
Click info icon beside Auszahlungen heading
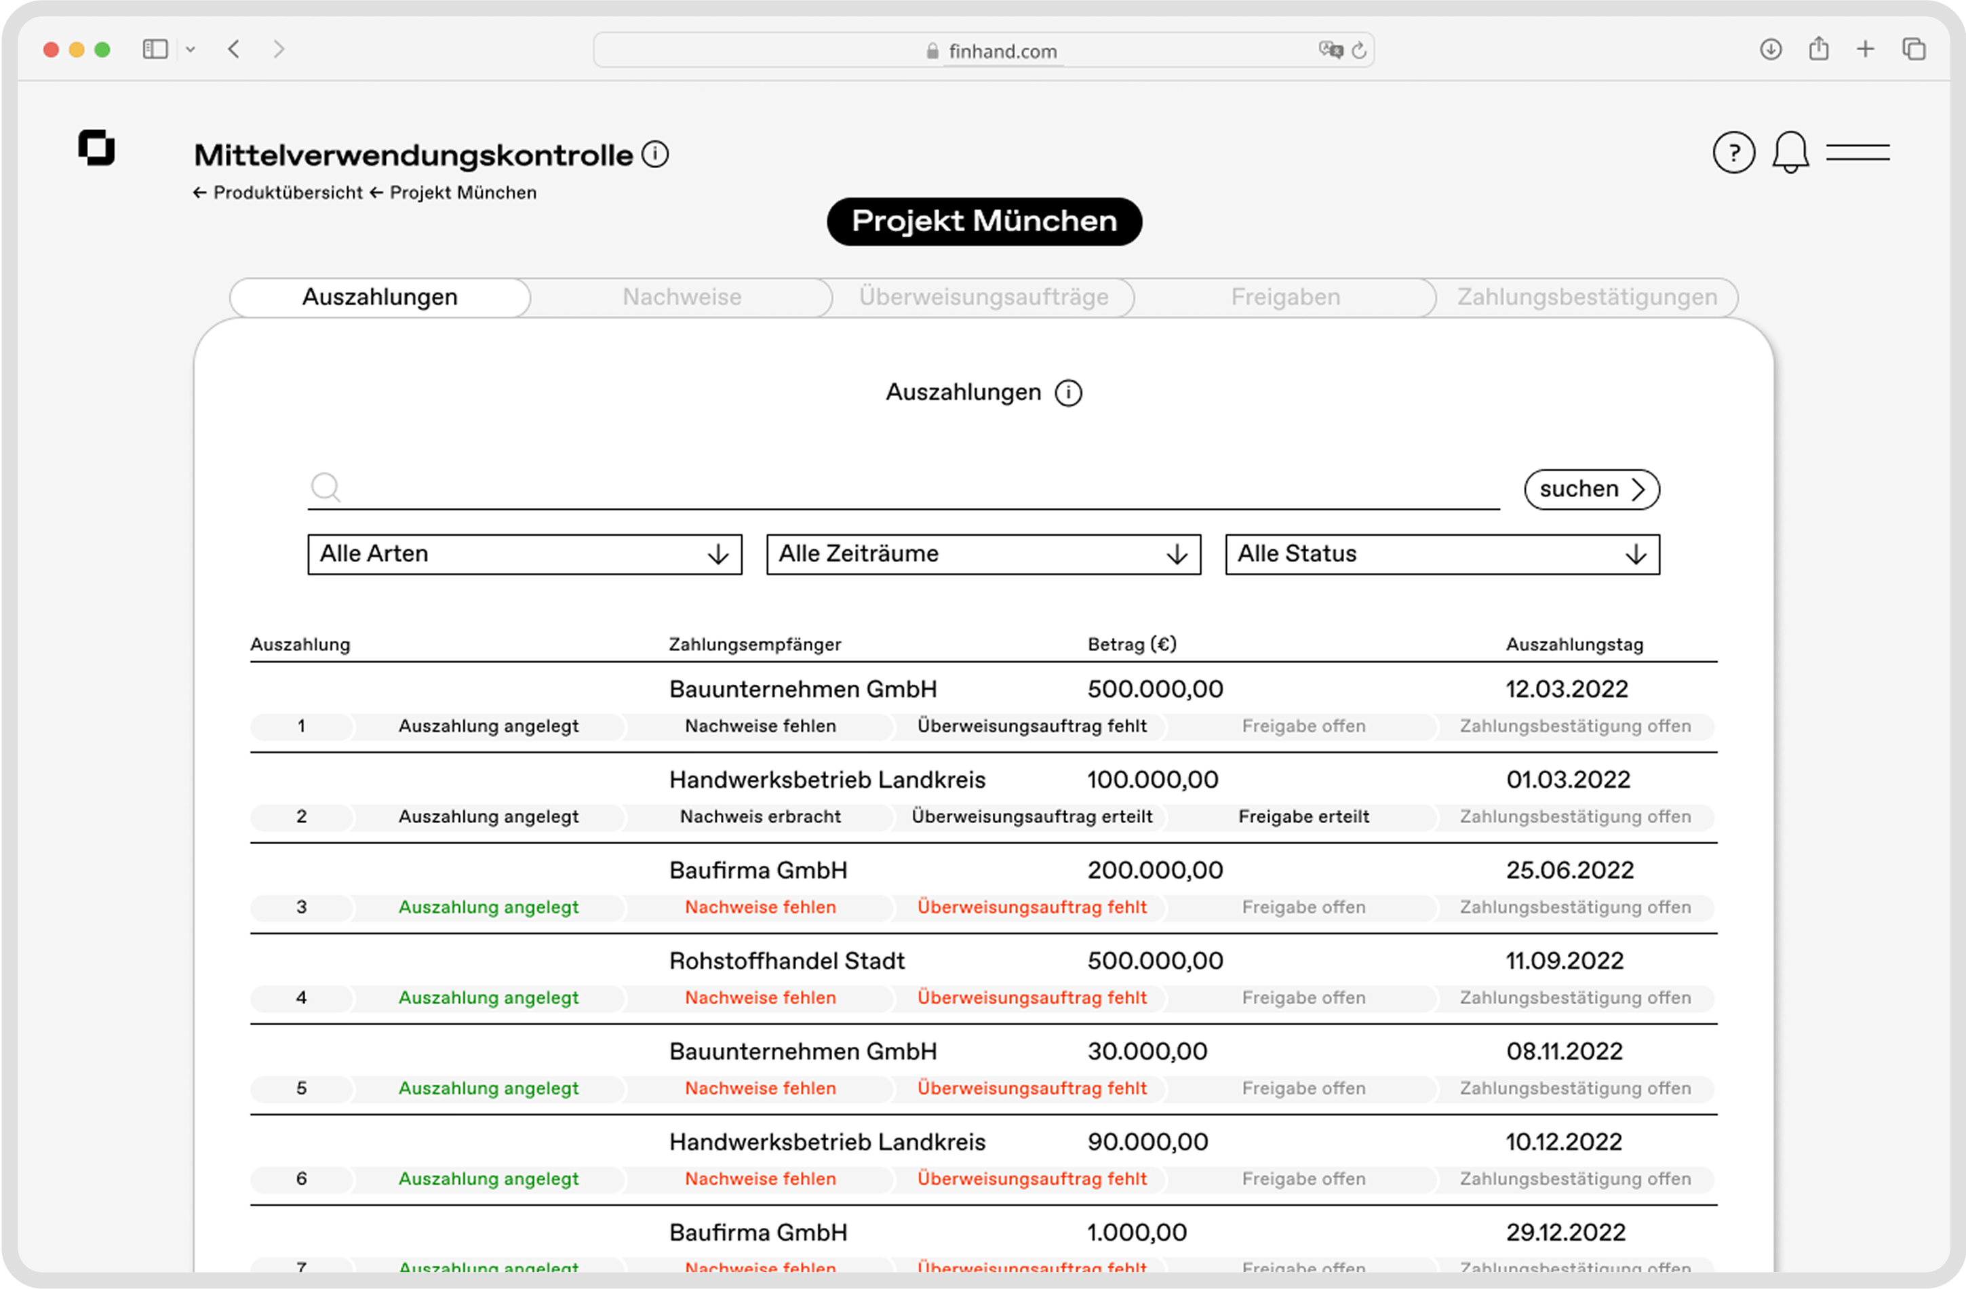pyautogui.click(x=1068, y=393)
